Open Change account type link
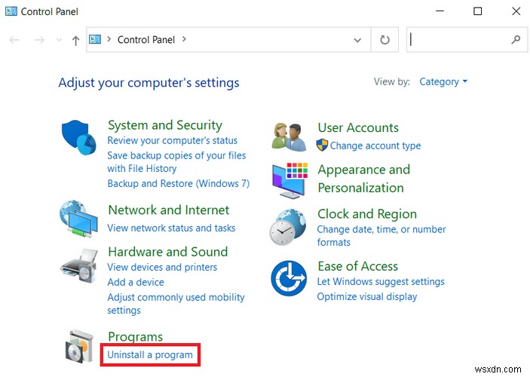 coord(375,146)
